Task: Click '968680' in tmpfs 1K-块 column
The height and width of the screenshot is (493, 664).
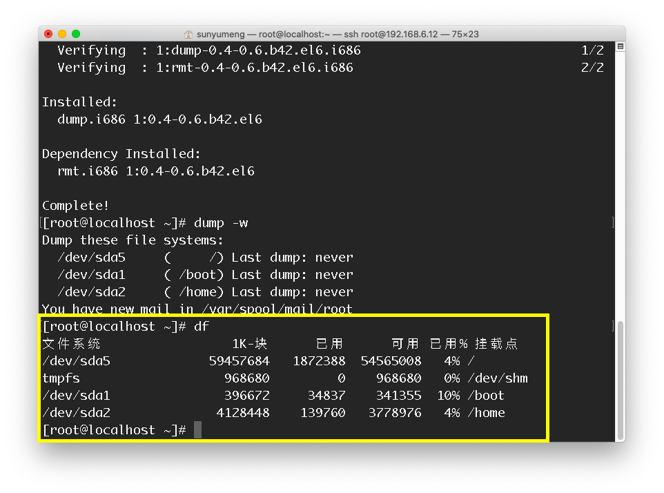Action: [247, 378]
